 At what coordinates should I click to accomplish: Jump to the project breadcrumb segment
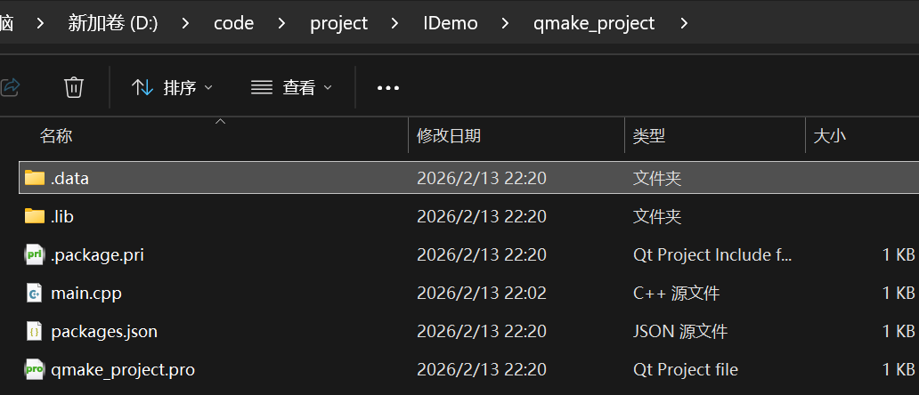[x=338, y=24]
